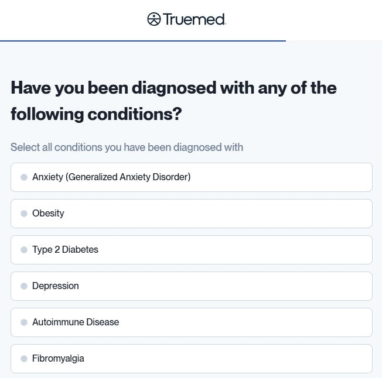Check the Type 2 Diabetes dot indicator
The width and height of the screenshot is (382, 378).
(x=24, y=250)
